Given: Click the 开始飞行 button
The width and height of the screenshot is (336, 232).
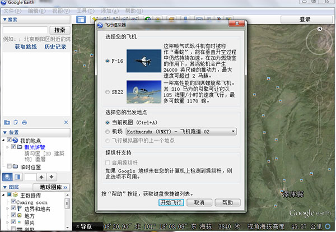Looking at the screenshot, I should point(171,202).
